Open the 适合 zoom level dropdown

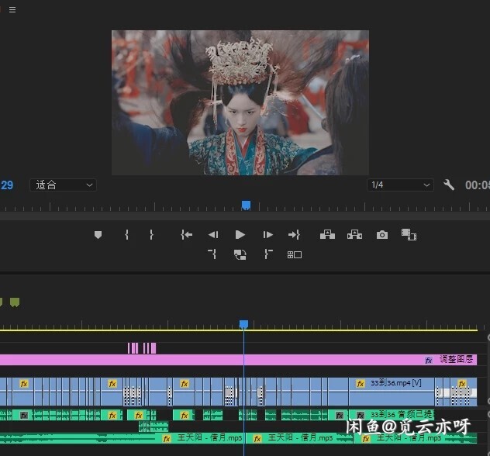(x=63, y=185)
